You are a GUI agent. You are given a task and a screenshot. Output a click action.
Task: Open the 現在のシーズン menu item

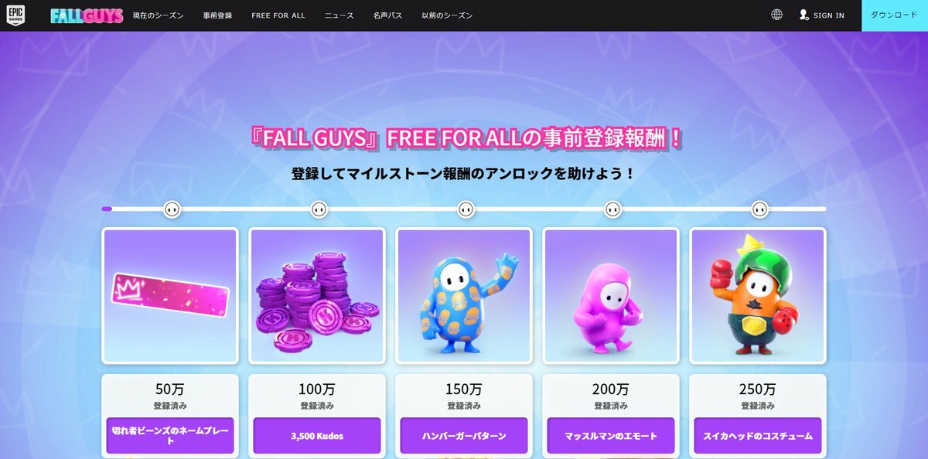(x=158, y=15)
